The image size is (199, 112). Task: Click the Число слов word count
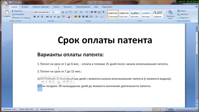point(26,109)
